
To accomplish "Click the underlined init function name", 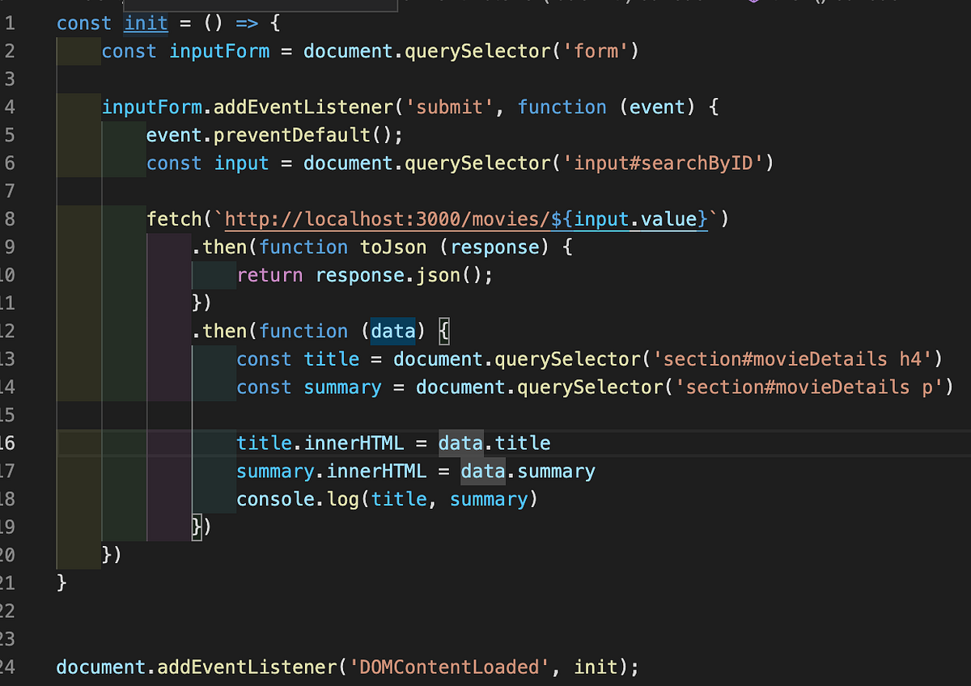I will click(146, 23).
